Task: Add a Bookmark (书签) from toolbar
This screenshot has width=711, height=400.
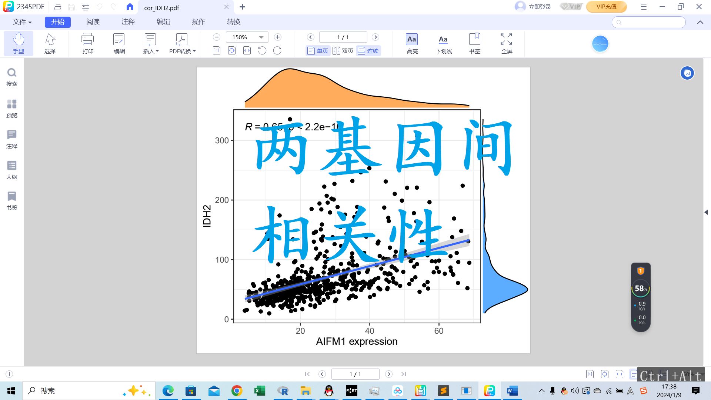Action: click(x=475, y=43)
